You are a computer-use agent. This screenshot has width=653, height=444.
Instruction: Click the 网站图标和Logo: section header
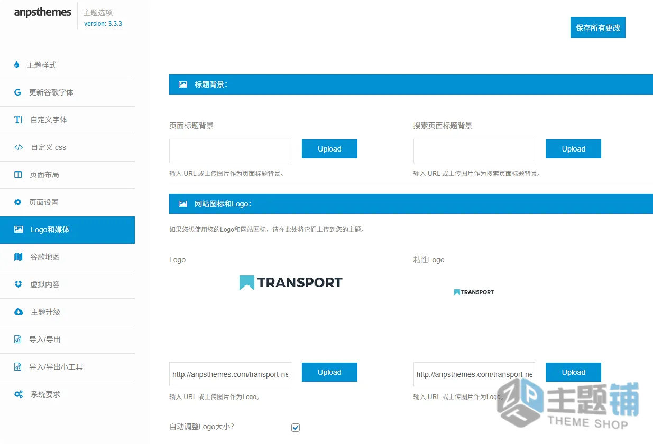coord(411,204)
